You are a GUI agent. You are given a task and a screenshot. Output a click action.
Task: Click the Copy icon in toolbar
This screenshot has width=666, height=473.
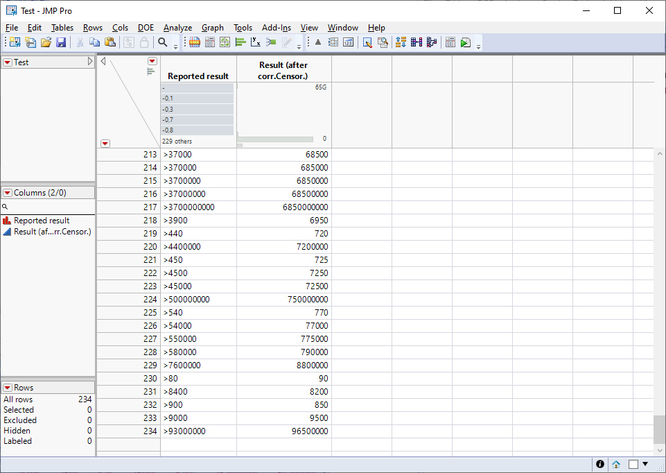tap(94, 42)
